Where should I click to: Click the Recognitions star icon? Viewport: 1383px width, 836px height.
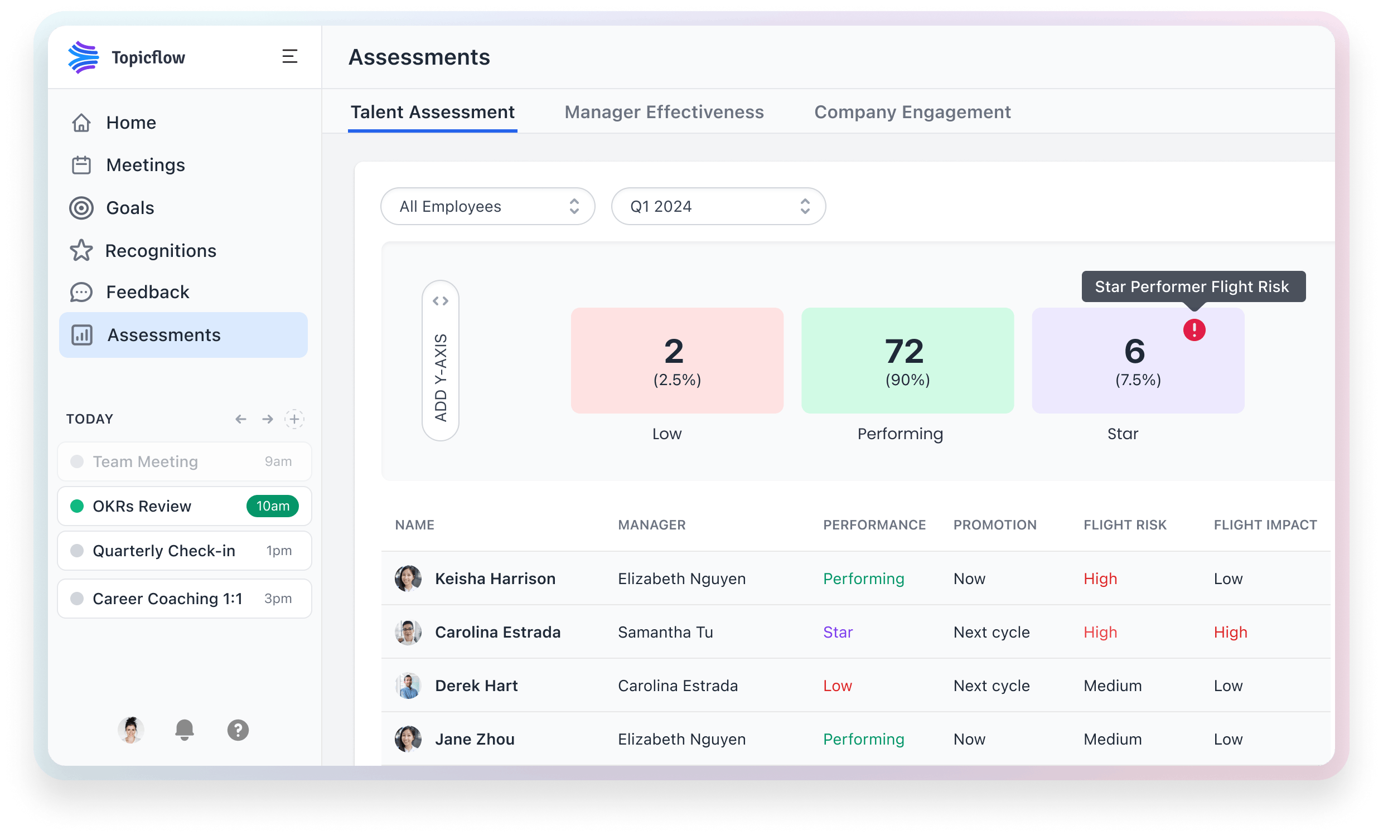(81, 250)
